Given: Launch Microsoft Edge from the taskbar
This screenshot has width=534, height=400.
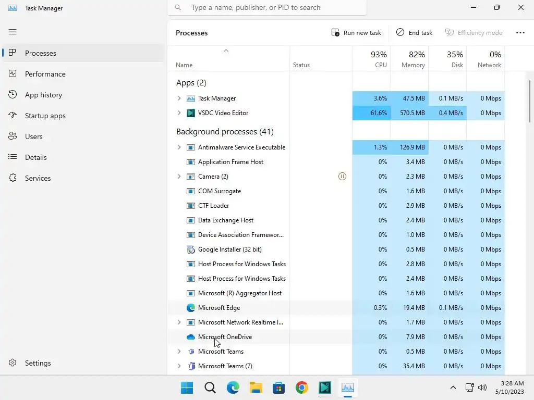Looking at the screenshot, I should pyautogui.click(x=233, y=387).
